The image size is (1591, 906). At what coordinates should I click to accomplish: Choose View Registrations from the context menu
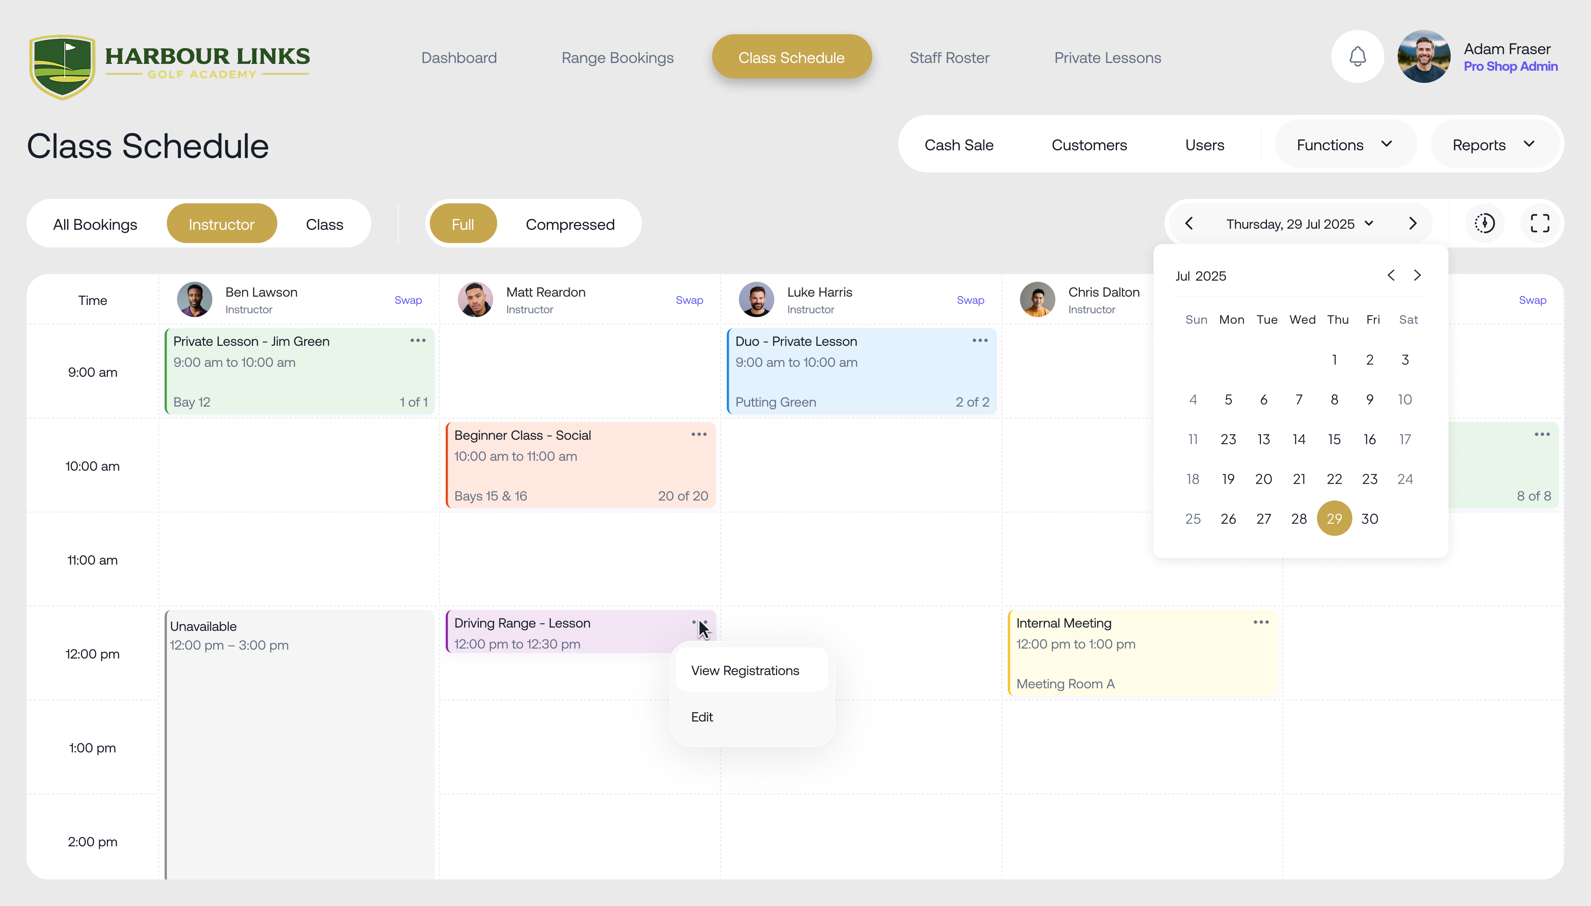coord(745,670)
